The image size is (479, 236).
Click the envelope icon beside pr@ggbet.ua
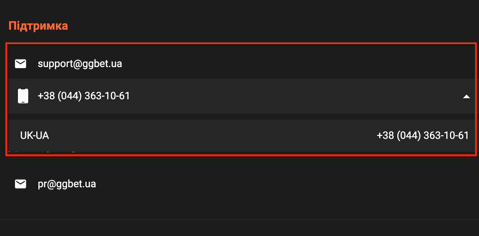pos(21,184)
